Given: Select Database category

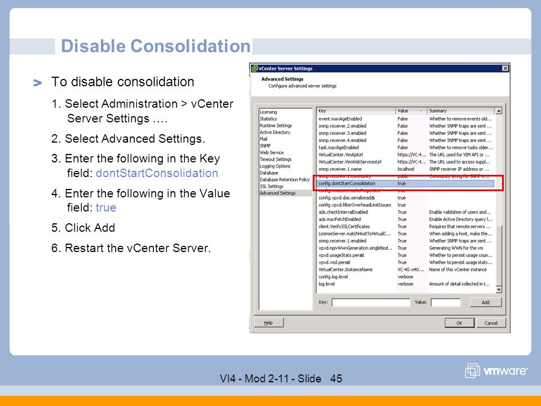Looking at the screenshot, I should tap(269, 173).
